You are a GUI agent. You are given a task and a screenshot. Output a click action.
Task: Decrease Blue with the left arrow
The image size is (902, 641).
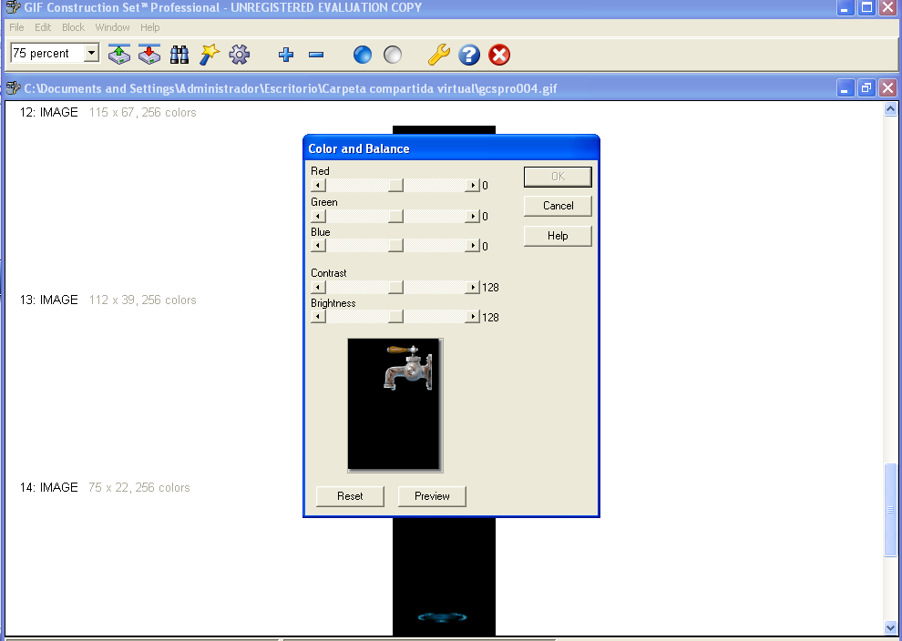point(318,246)
